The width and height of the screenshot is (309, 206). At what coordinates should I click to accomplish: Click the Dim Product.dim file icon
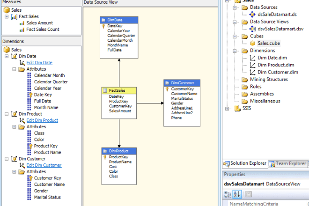click(252, 65)
